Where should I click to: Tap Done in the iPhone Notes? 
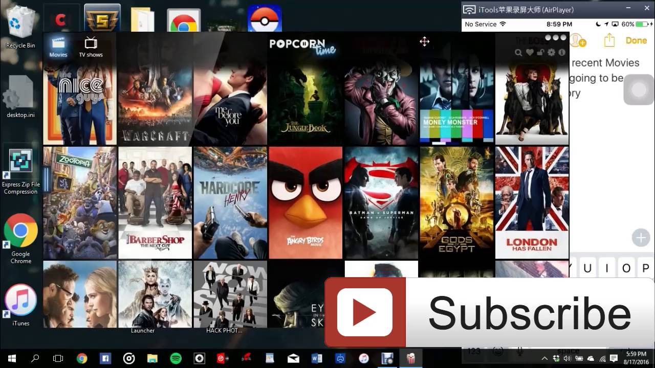coord(636,40)
